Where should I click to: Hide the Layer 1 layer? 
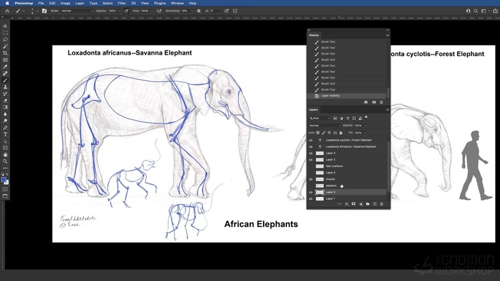(x=311, y=199)
